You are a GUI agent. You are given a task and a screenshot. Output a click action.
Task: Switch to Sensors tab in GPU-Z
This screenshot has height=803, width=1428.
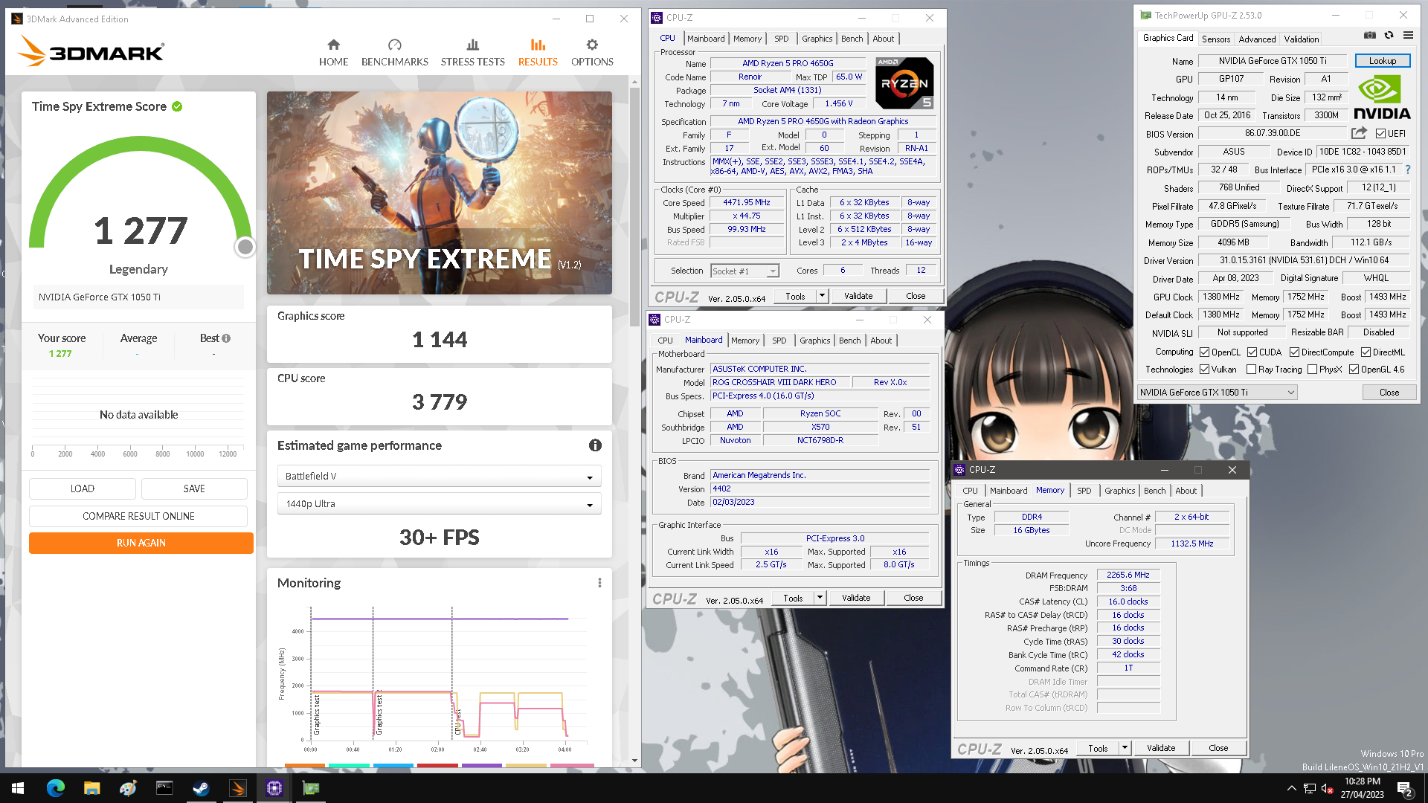click(1215, 39)
